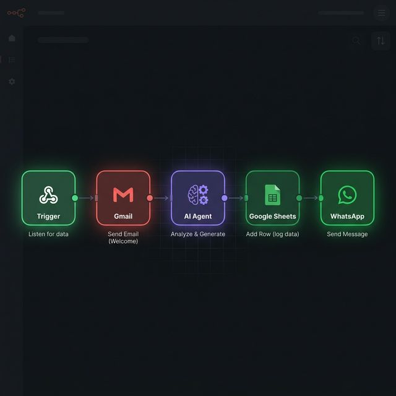Select the WhatsApp node
396x396 pixels.
[347, 198]
